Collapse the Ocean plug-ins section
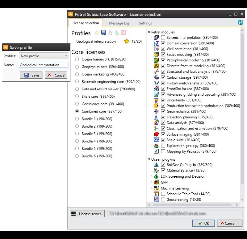The image size is (247, 239). tap(149, 159)
